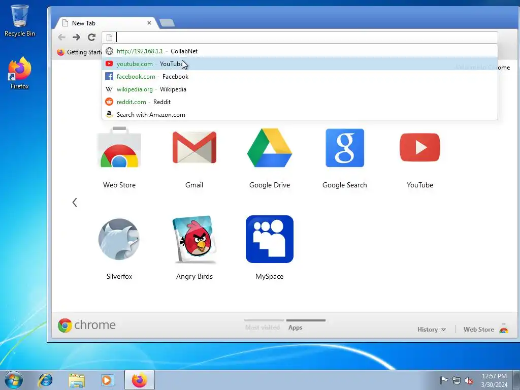Switch to the New Tab tab
Viewport: 520px width, 390px height.
pos(106,23)
